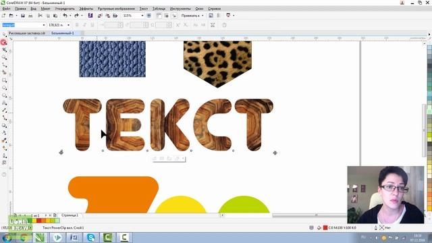Screen dimensions: 432x243
Task: Select the Pick tool in the toolbox
Action: pyautogui.click(x=4, y=34)
